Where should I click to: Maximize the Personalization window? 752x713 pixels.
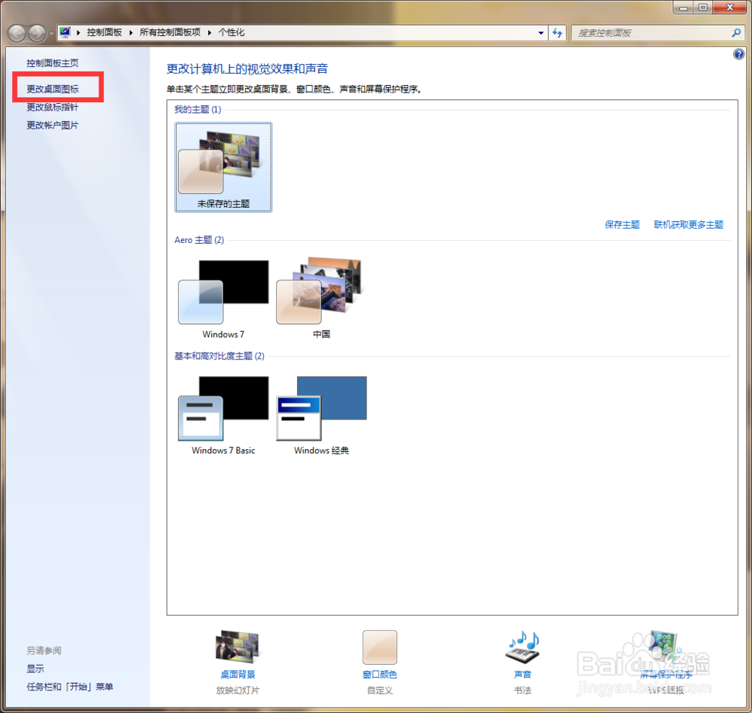[702, 8]
